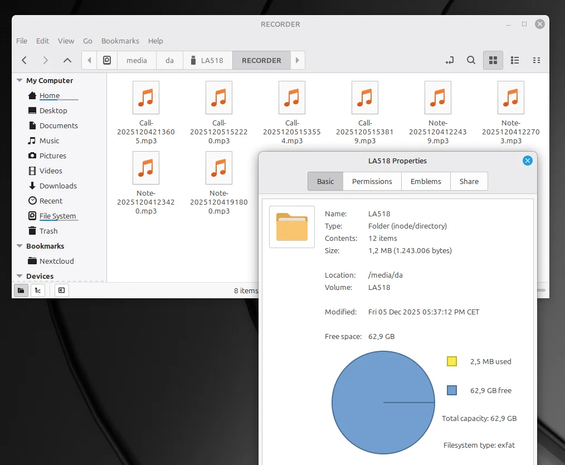565x465 pixels.
Task: Open the Bookmarks menu
Action: pos(120,41)
